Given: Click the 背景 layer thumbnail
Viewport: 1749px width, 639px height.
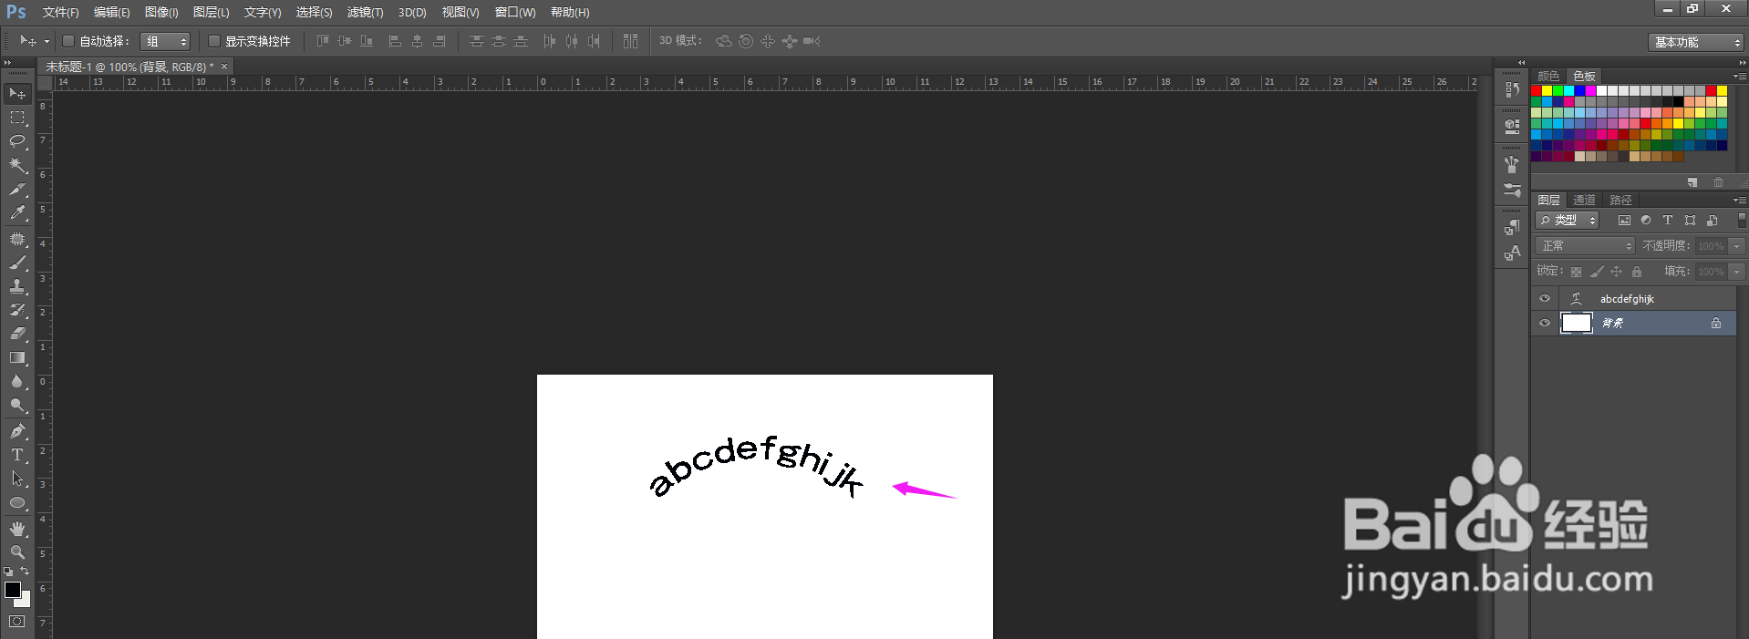Looking at the screenshot, I should tap(1576, 323).
